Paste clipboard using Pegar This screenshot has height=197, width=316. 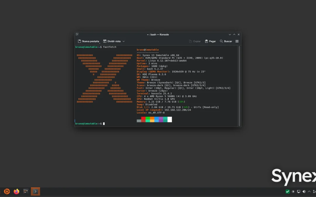(x=210, y=41)
